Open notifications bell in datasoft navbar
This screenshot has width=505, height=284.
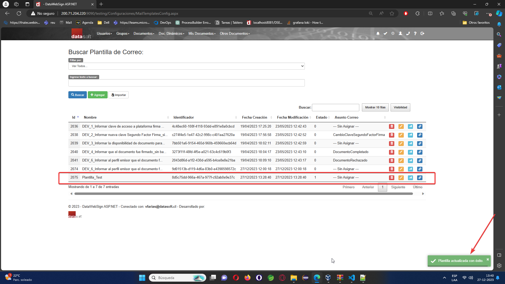(x=378, y=33)
